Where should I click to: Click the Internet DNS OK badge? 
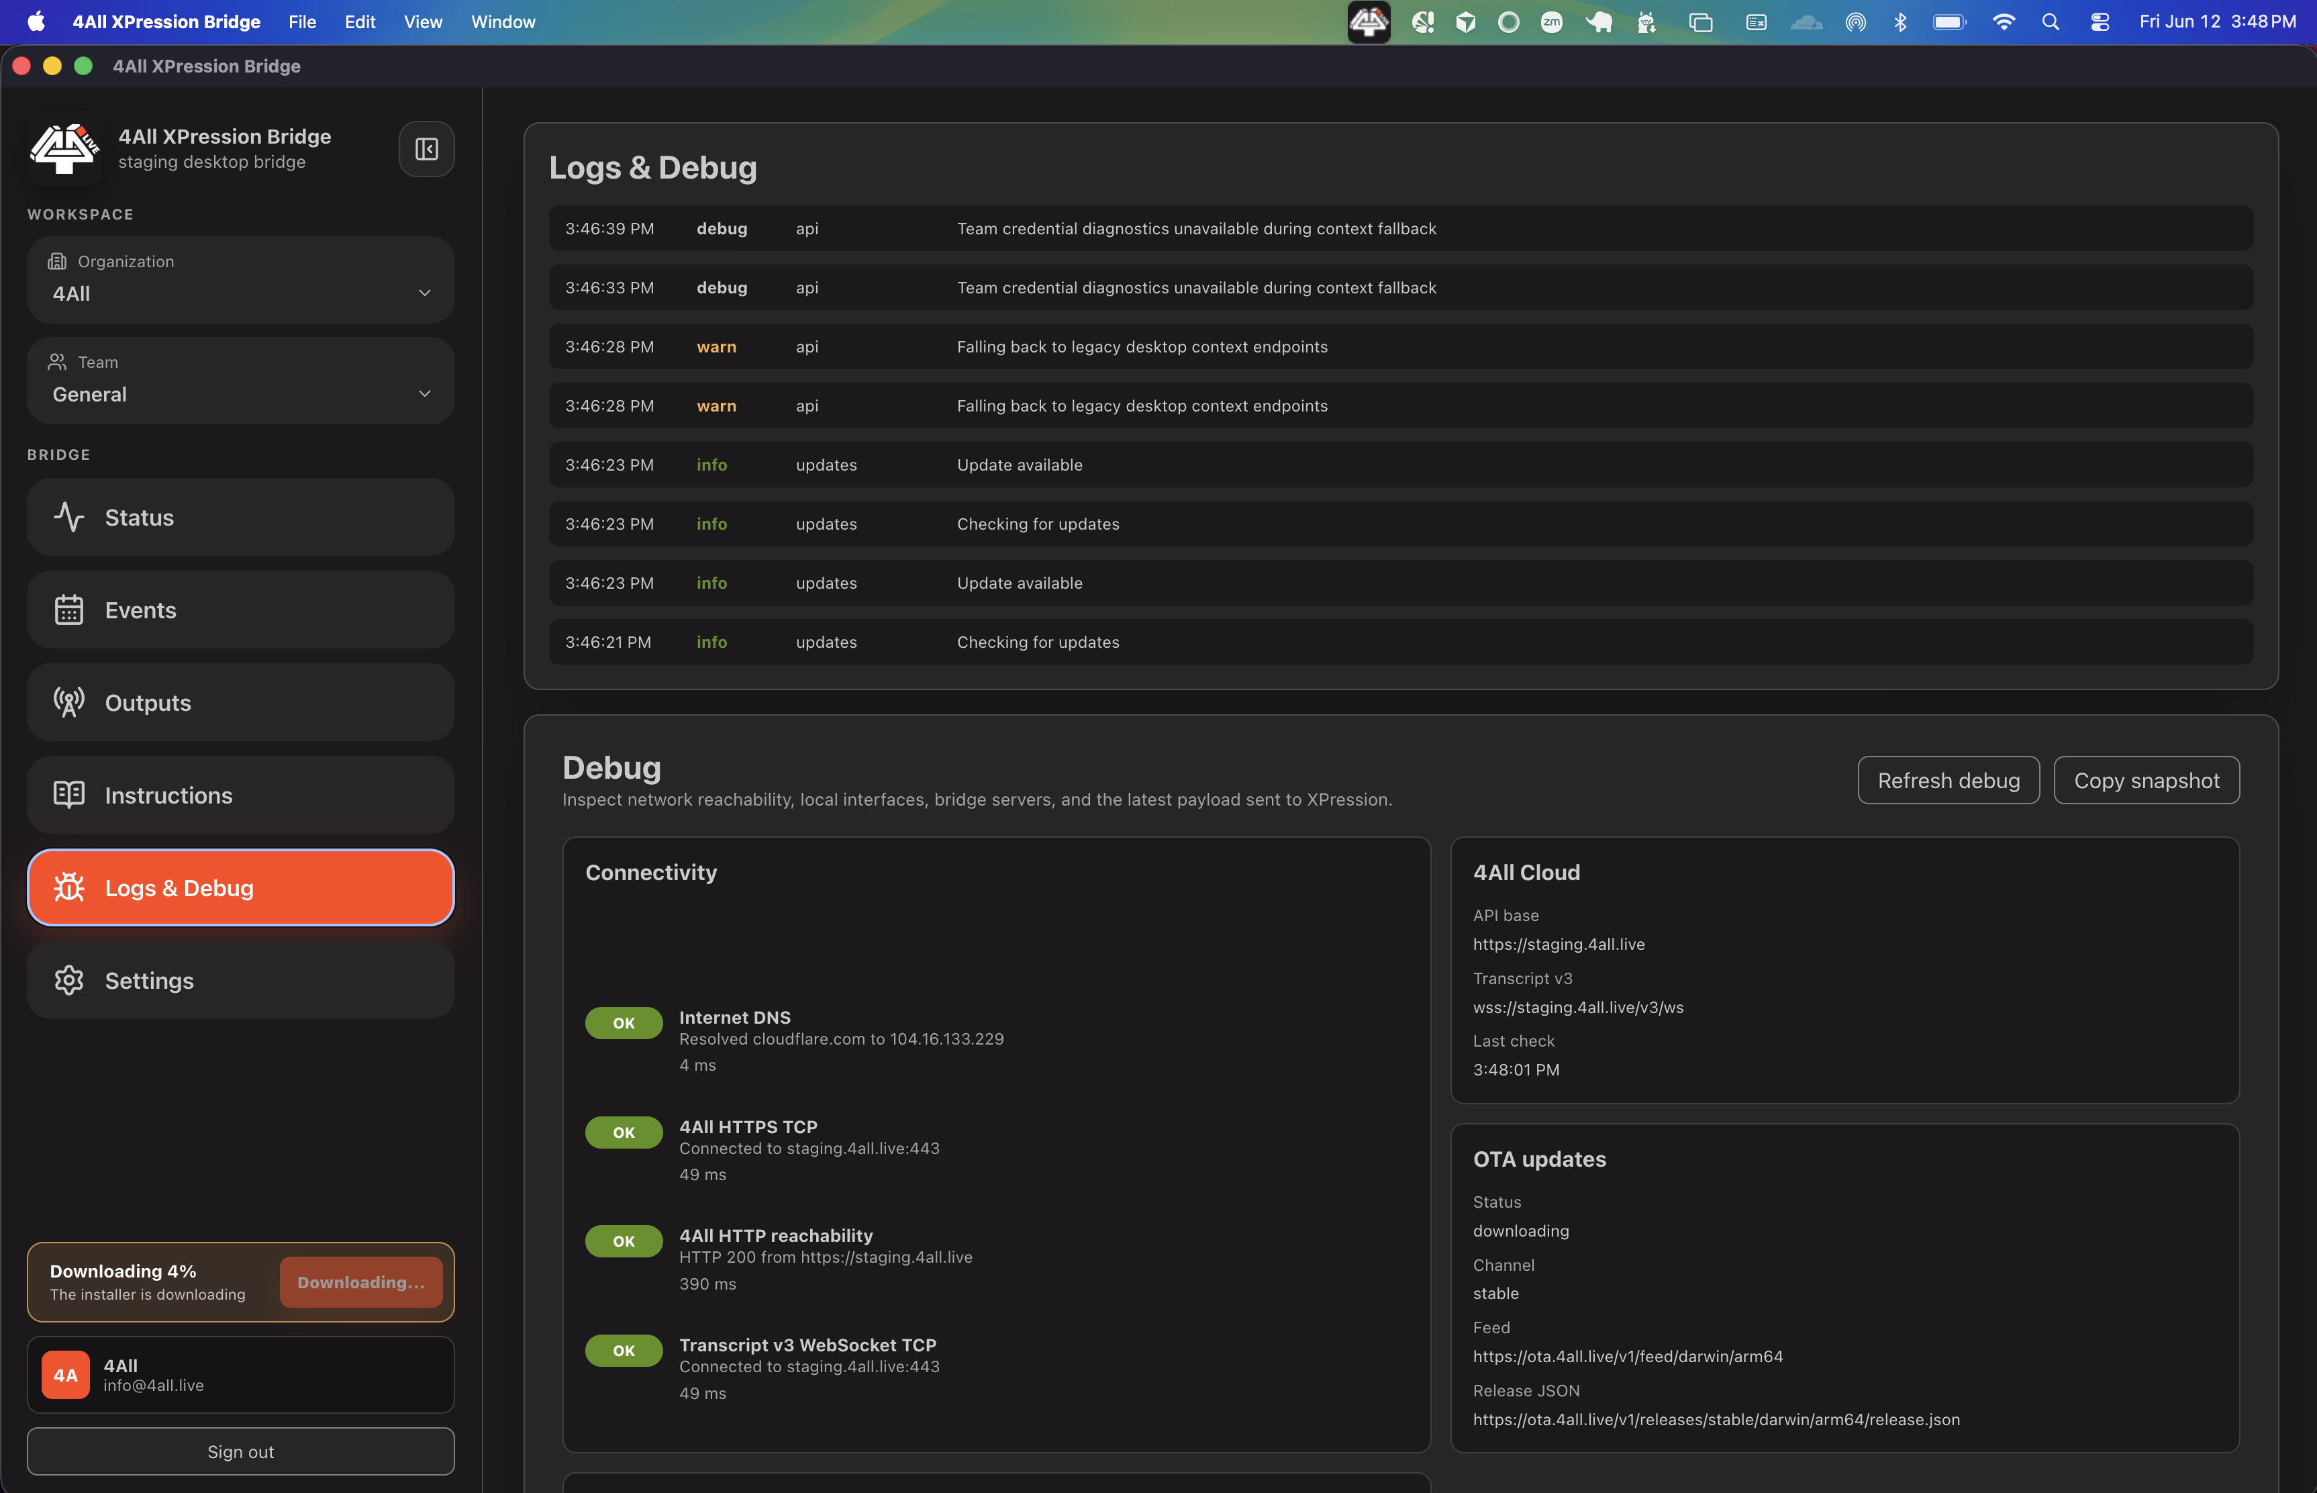tap(624, 1023)
